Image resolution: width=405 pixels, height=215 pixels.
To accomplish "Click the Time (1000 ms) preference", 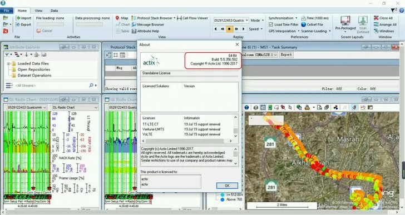I will [x=315, y=18].
